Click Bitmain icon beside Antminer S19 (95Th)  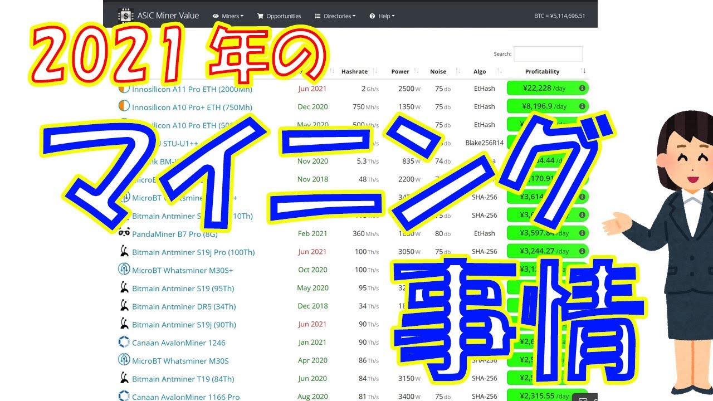[124, 287]
